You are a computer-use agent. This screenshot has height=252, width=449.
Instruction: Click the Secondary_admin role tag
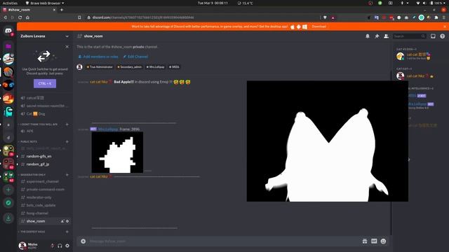(x=129, y=67)
